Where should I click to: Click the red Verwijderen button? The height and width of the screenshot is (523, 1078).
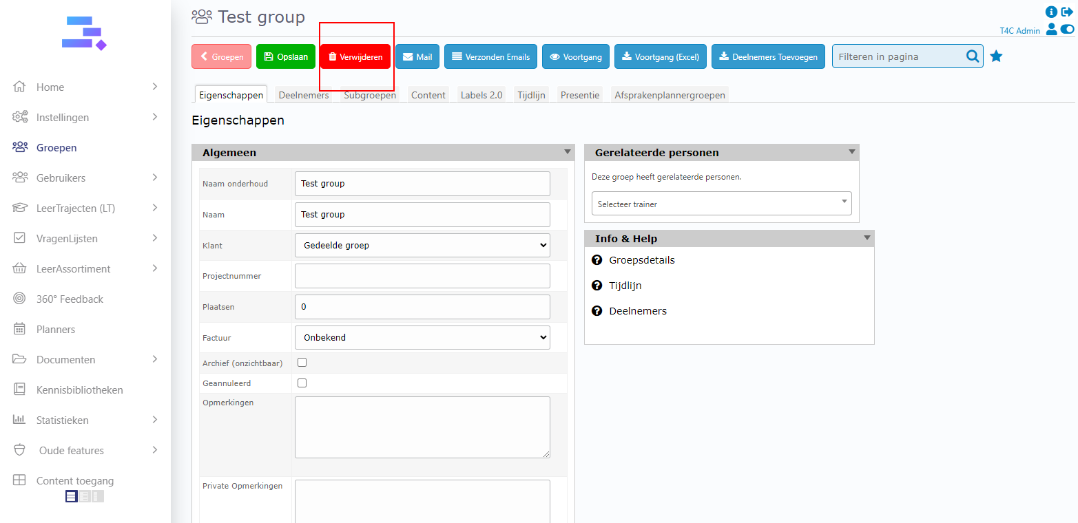point(355,56)
